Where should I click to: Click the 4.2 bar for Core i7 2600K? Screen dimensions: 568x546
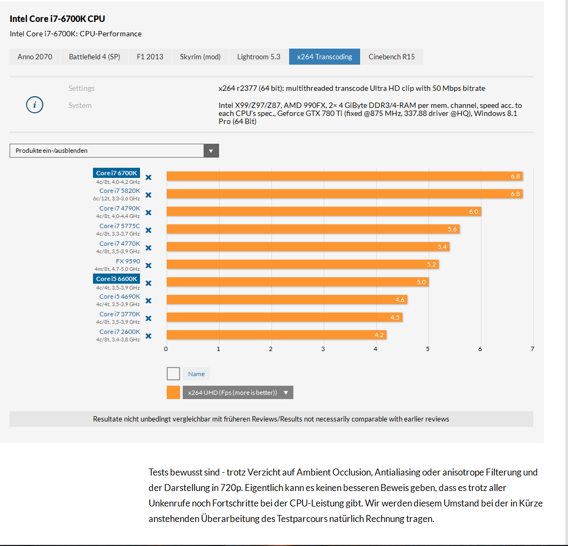tap(276, 335)
